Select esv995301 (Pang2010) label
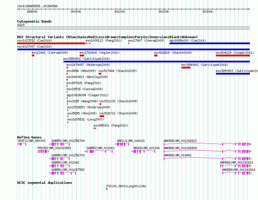Screen dimensions: 258x200 click(111, 125)
